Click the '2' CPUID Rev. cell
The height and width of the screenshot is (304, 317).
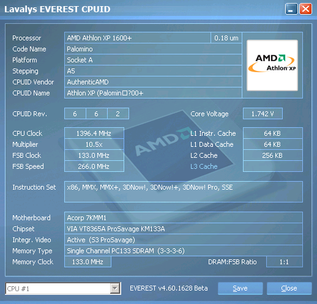118,114
